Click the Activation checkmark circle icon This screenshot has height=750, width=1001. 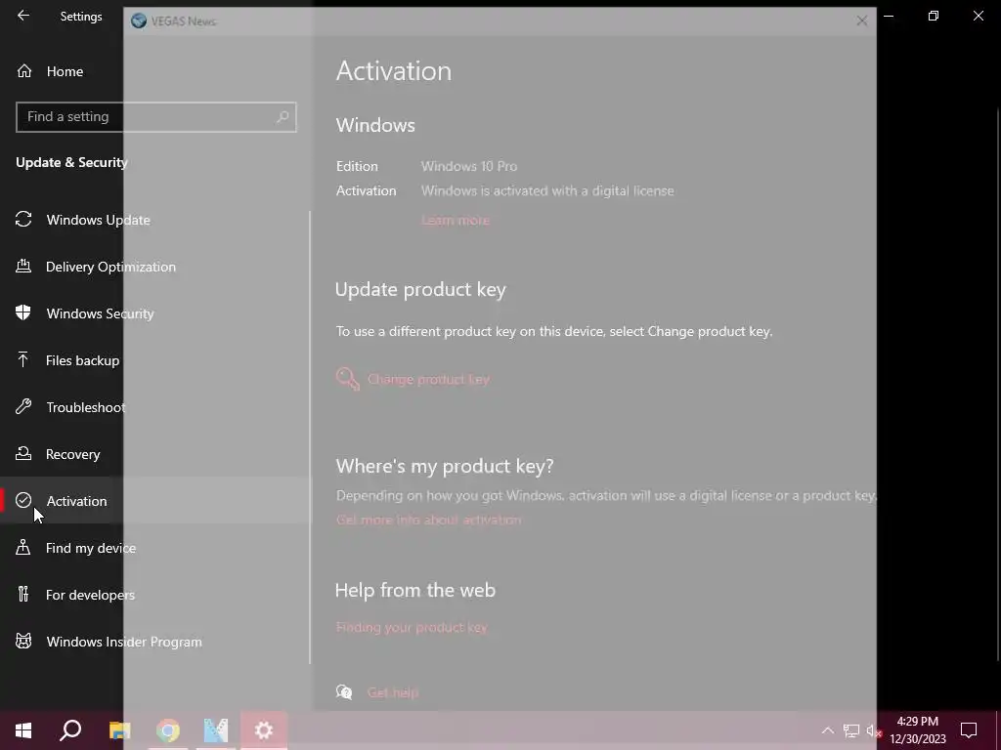click(x=23, y=500)
